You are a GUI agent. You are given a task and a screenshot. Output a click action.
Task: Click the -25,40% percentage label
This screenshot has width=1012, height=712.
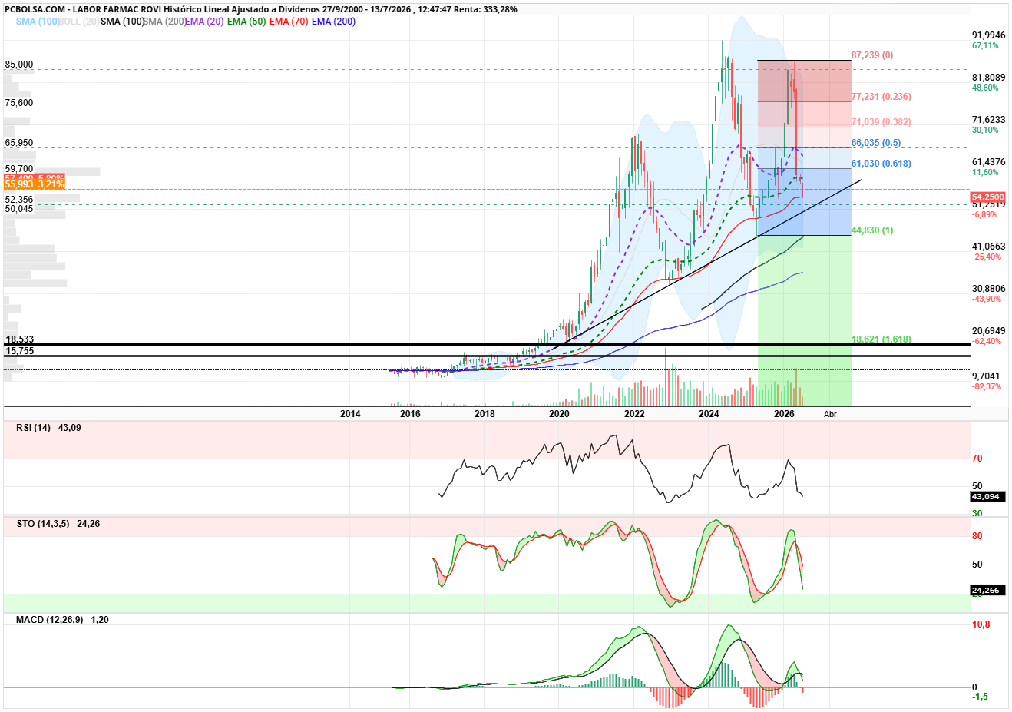coord(987,257)
